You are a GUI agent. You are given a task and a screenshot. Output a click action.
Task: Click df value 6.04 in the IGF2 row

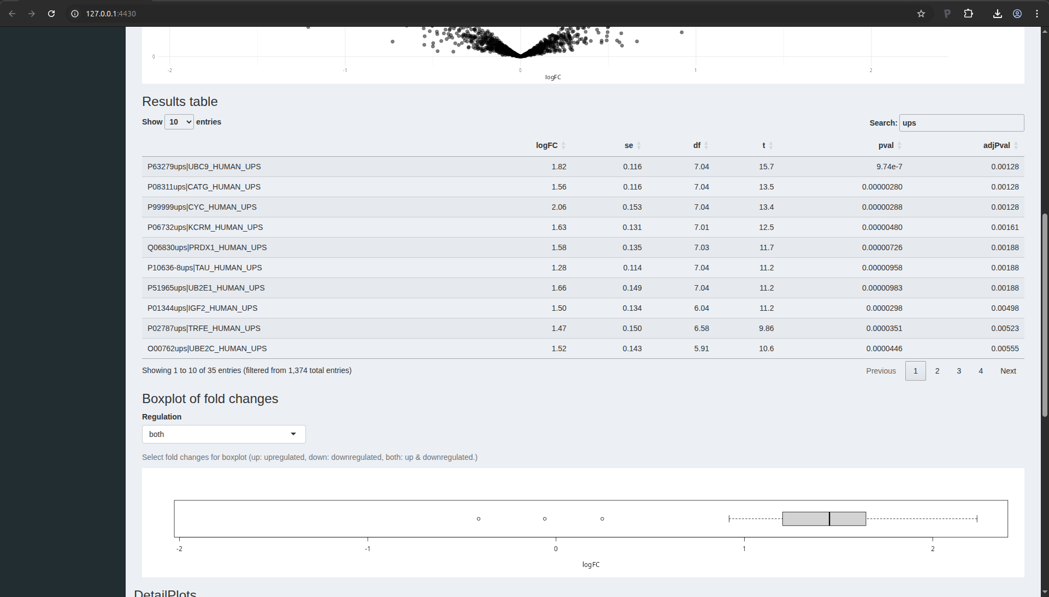(702, 308)
